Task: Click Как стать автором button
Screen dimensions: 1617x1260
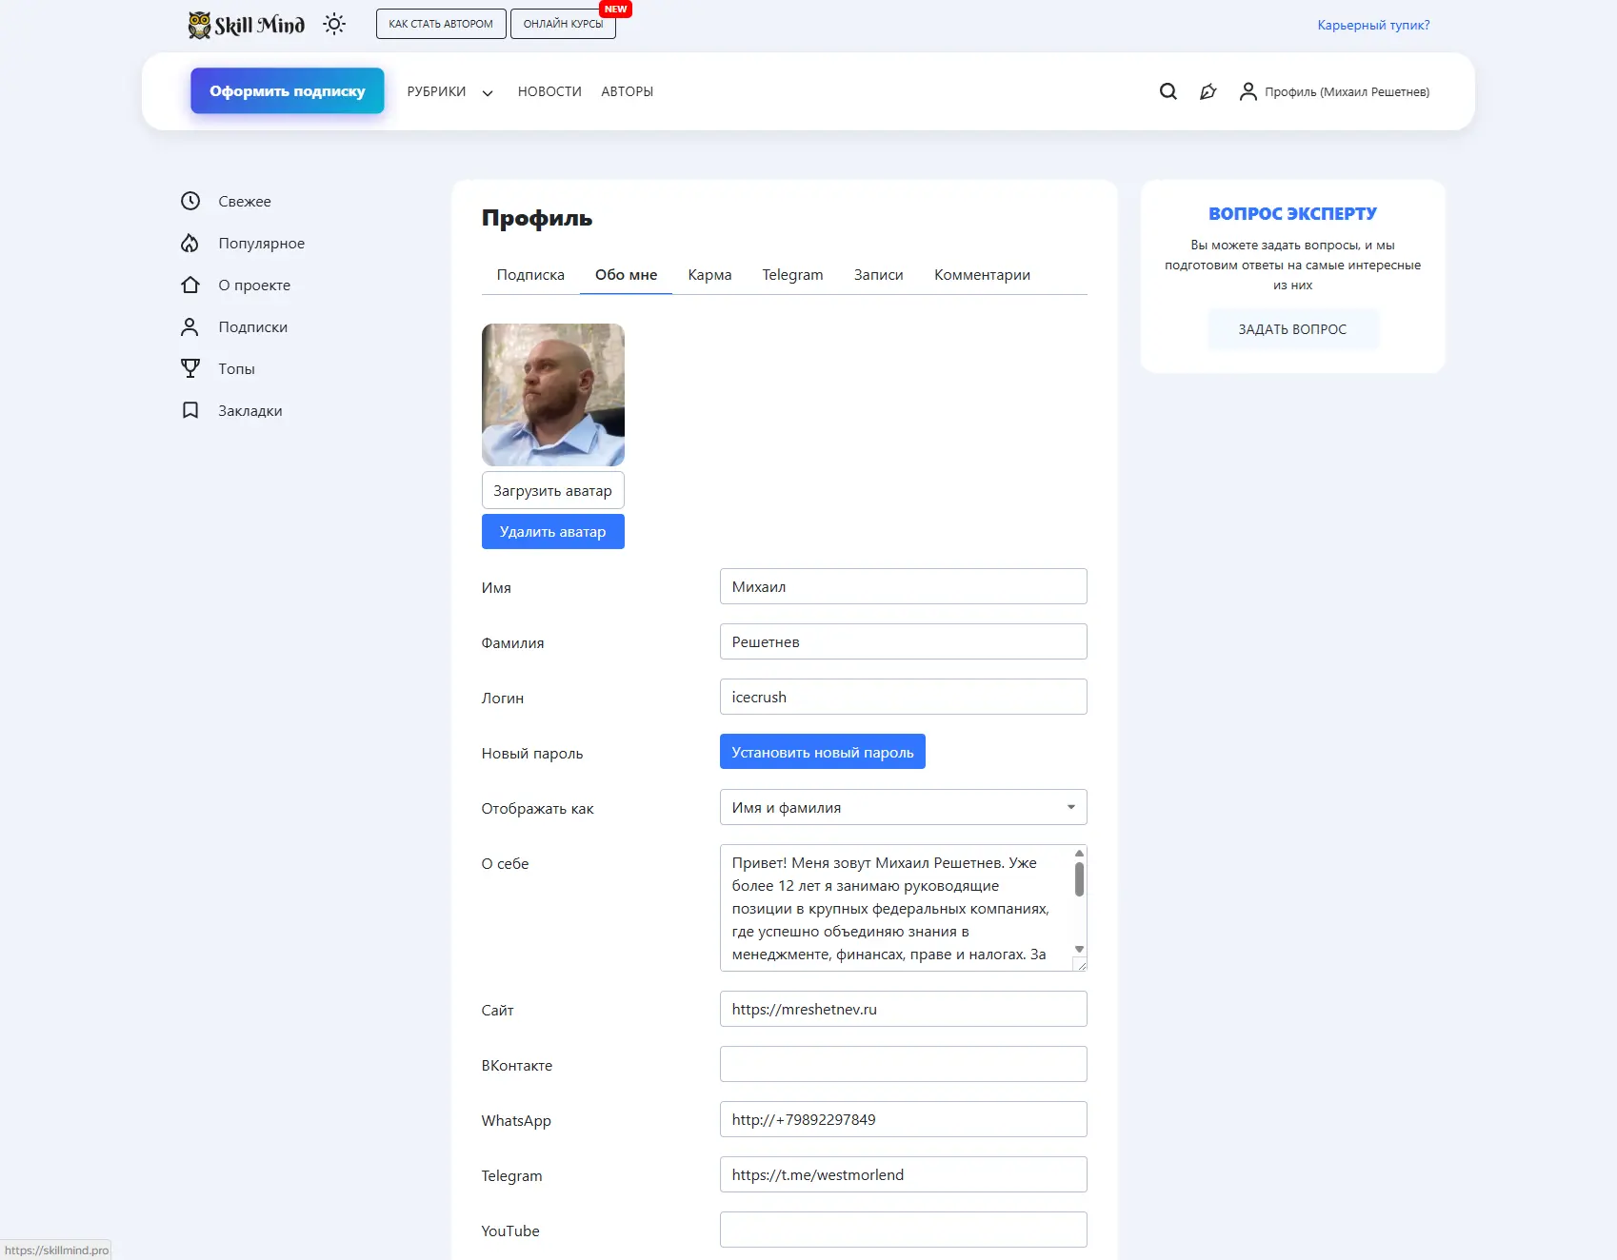Action: [441, 24]
